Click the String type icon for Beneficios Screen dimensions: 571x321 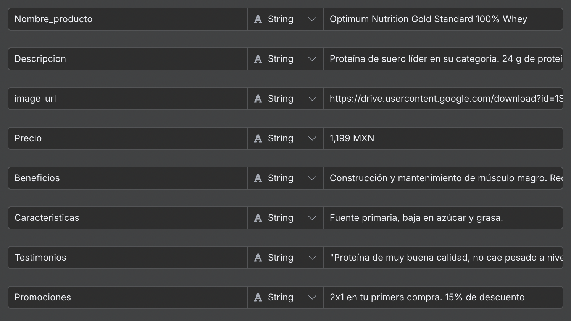tap(258, 178)
